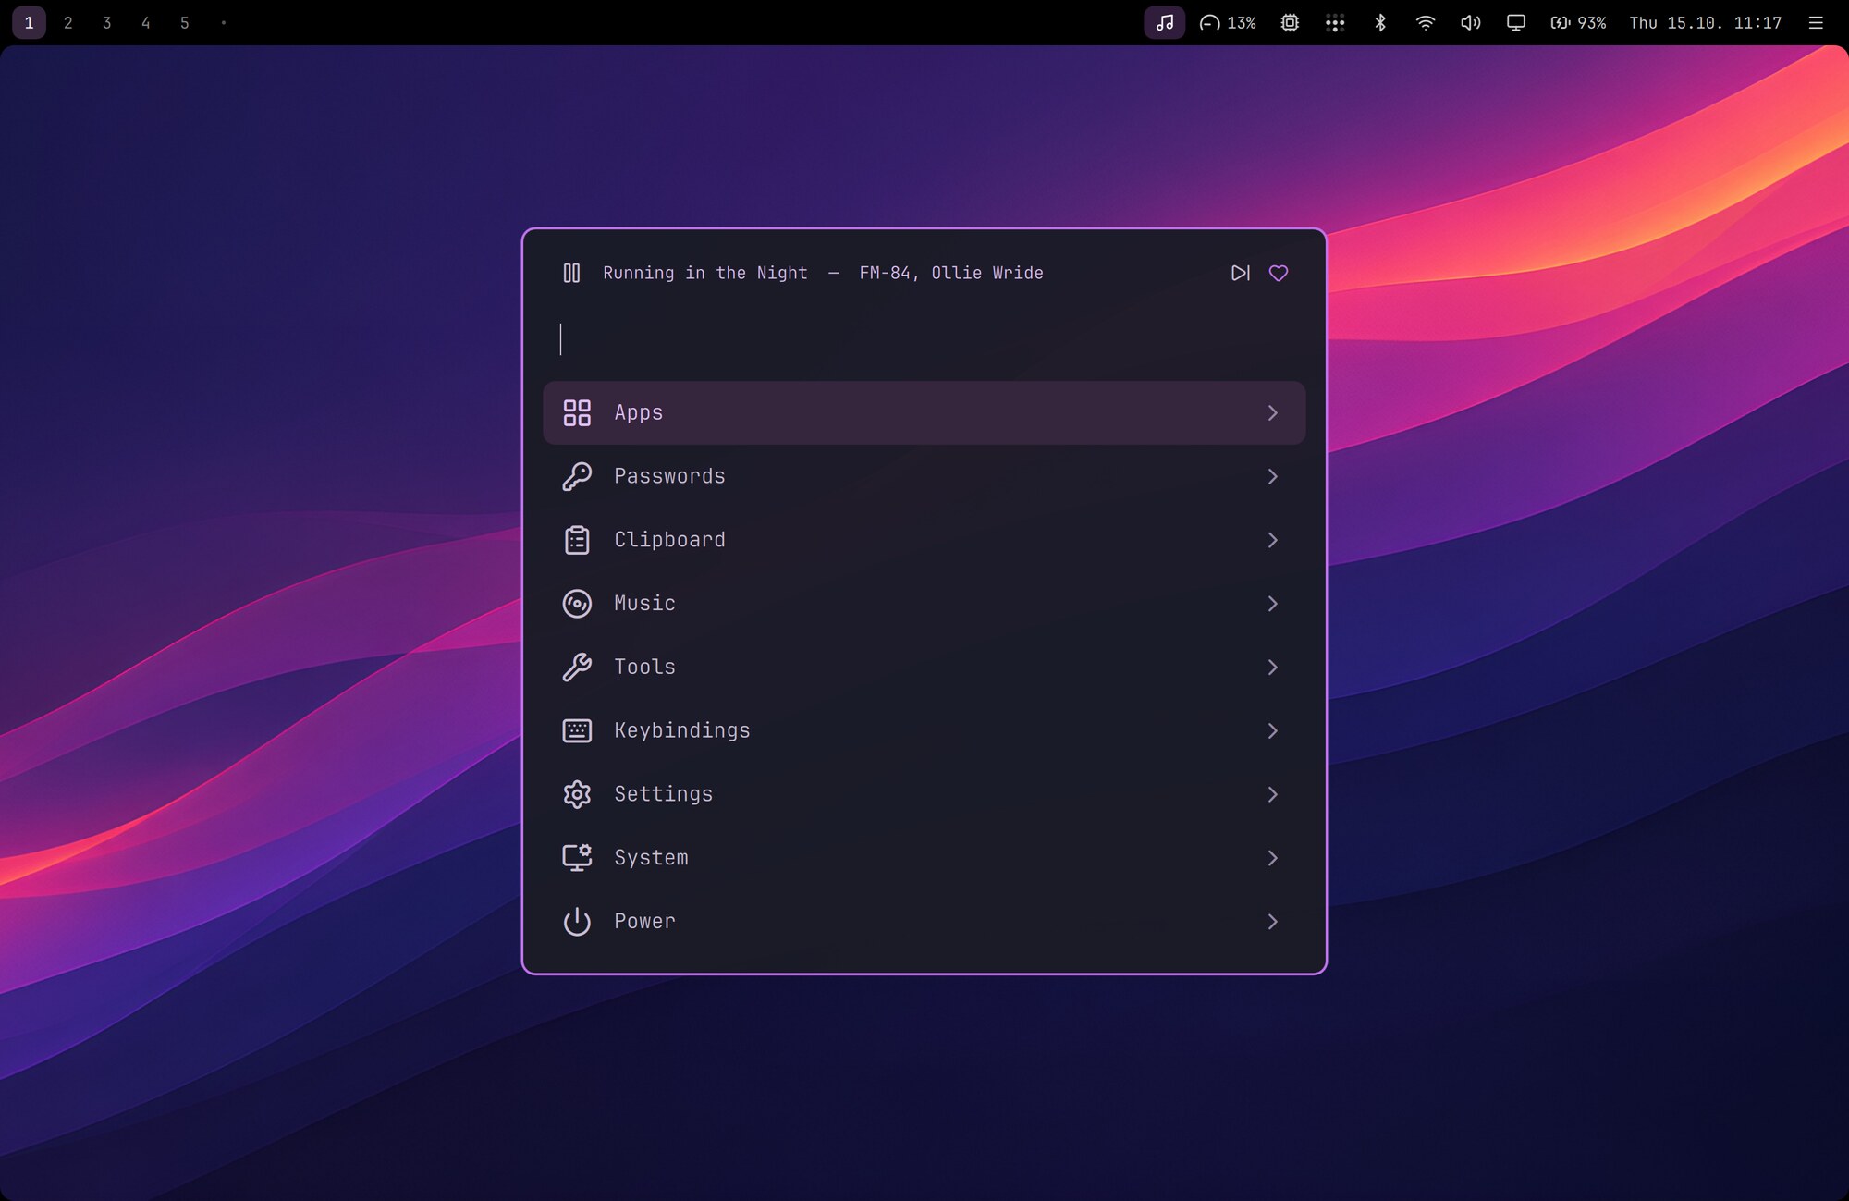This screenshot has height=1201, width=1849.
Task: Click the track title Running in the Night
Action: [705, 273]
